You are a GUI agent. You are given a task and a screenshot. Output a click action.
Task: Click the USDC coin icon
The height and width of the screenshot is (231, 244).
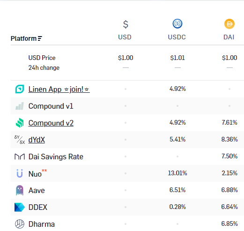click(x=177, y=23)
